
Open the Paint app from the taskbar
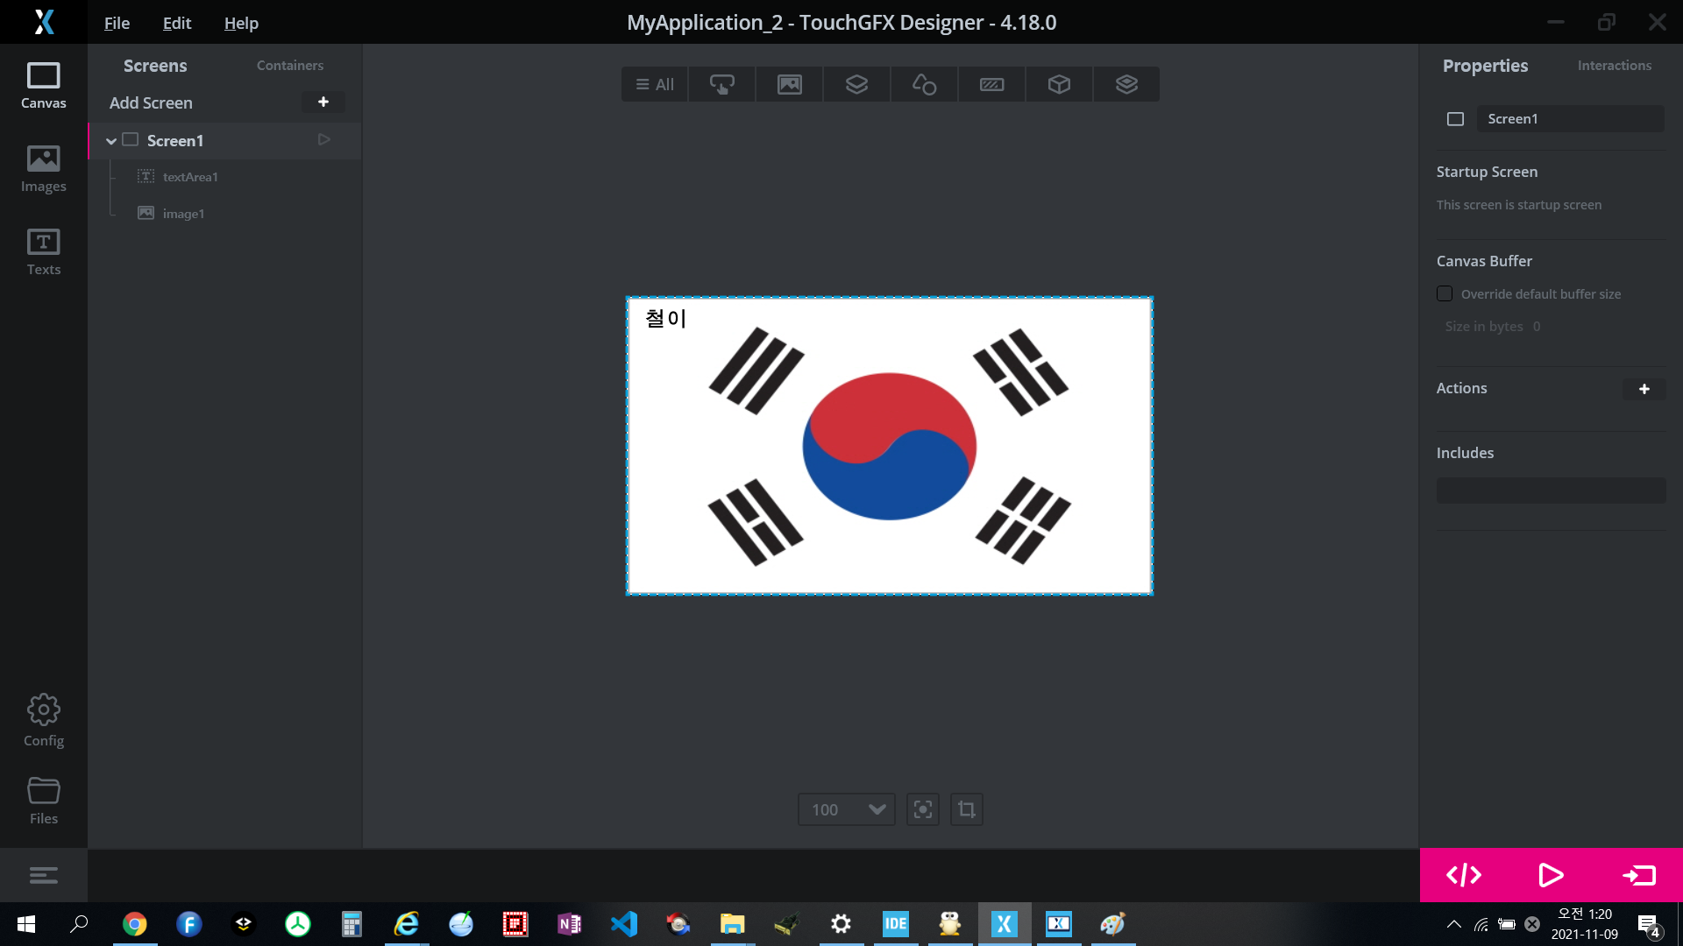[1112, 924]
